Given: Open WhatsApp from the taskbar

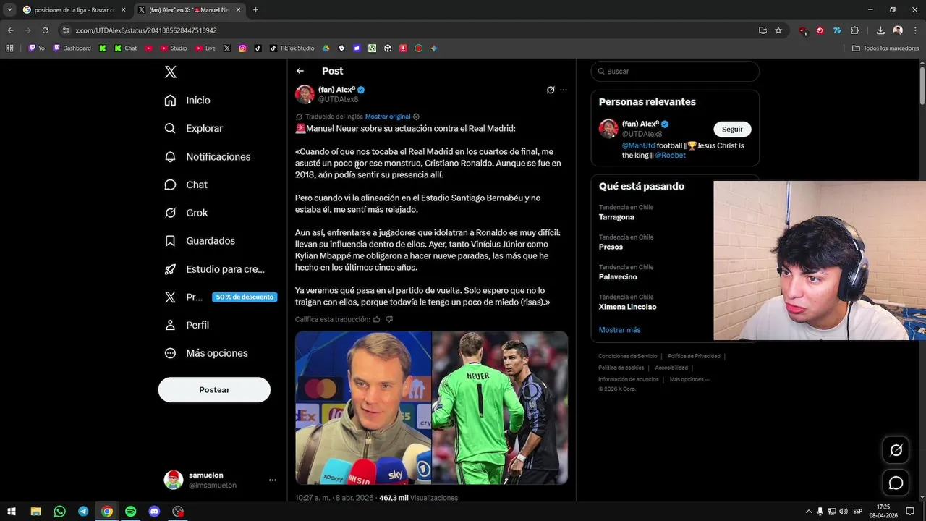Looking at the screenshot, I should (x=59, y=512).
